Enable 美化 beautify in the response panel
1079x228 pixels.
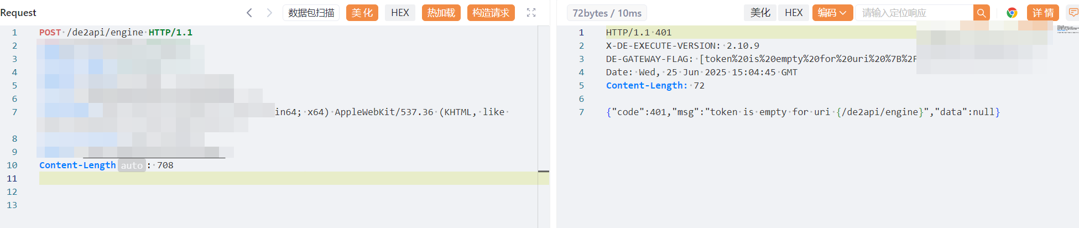tap(760, 13)
